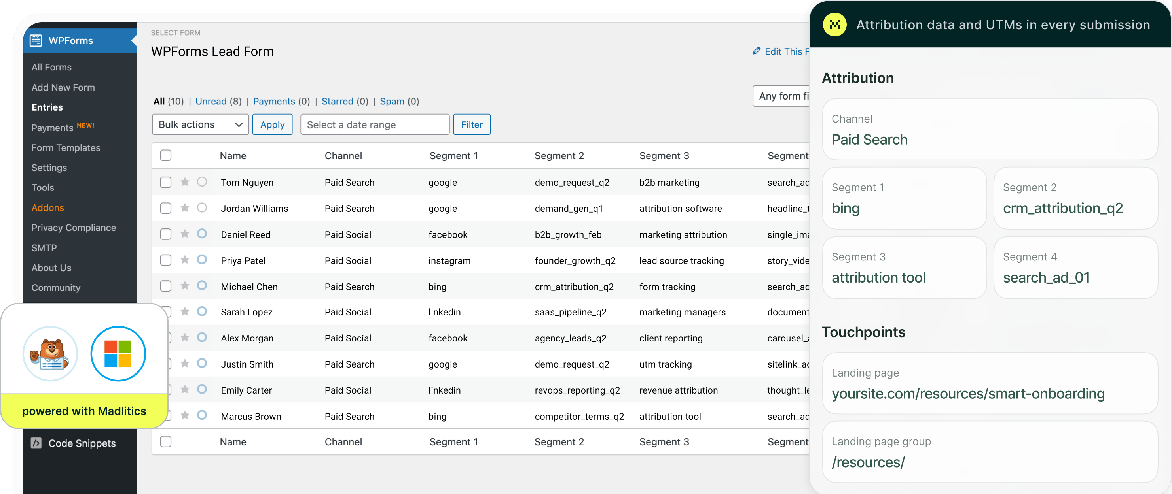Sort by the Segment 1 column header
The image size is (1172, 494).
[x=453, y=155]
